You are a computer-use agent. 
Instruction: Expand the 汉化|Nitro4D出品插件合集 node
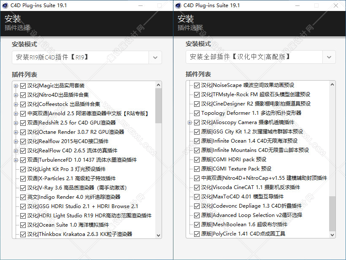tap(16, 95)
